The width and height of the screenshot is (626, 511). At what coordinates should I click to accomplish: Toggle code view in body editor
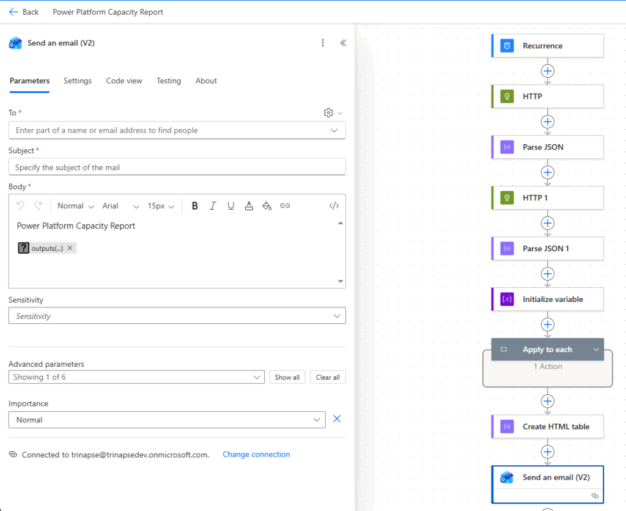coord(334,206)
